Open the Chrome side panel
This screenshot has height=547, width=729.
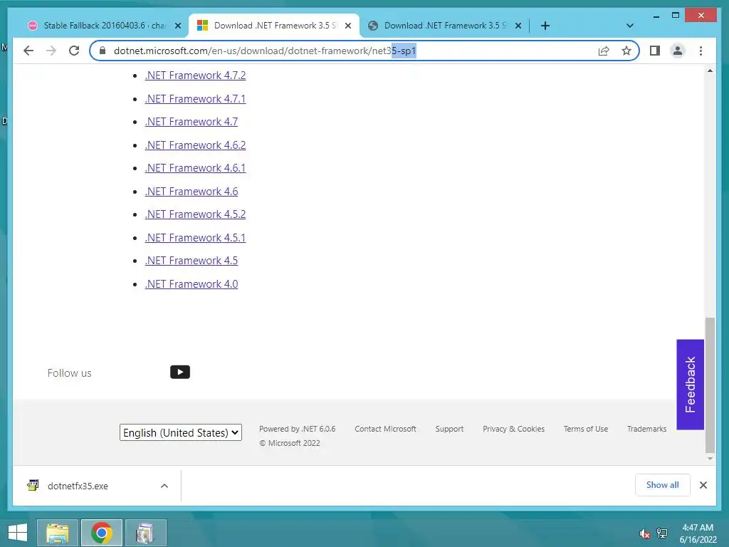pos(655,51)
